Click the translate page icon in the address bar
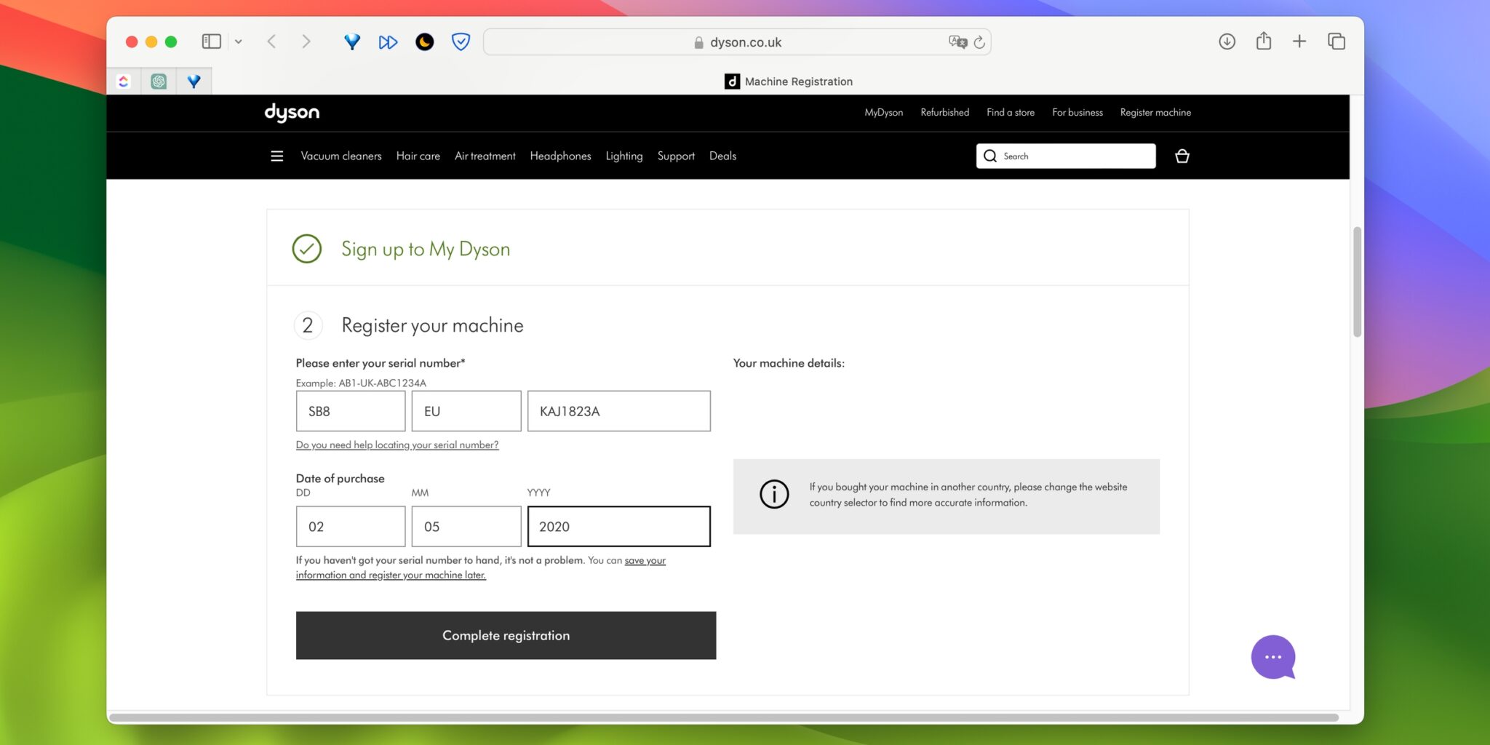The width and height of the screenshot is (1490, 745). coord(957,41)
